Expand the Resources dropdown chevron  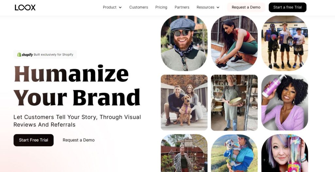[218, 8]
